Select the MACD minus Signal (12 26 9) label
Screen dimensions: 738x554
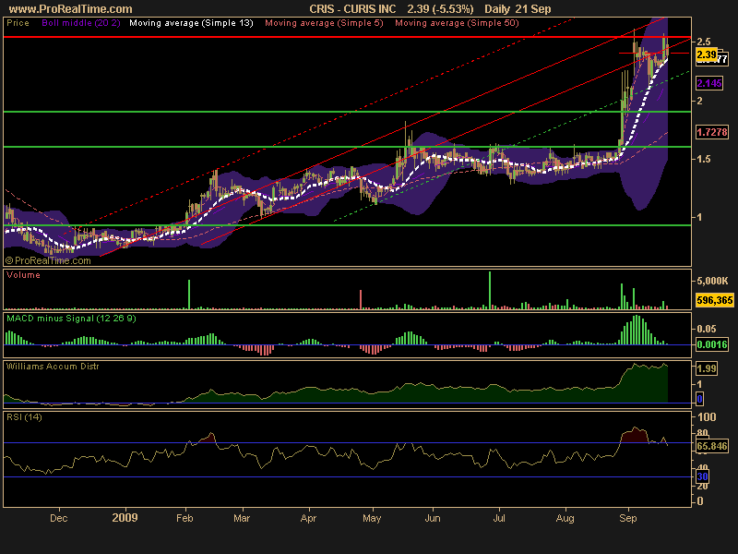(x=71, y=319)
